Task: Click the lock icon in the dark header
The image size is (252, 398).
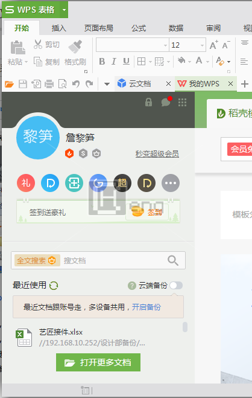Action: point(149,102)
